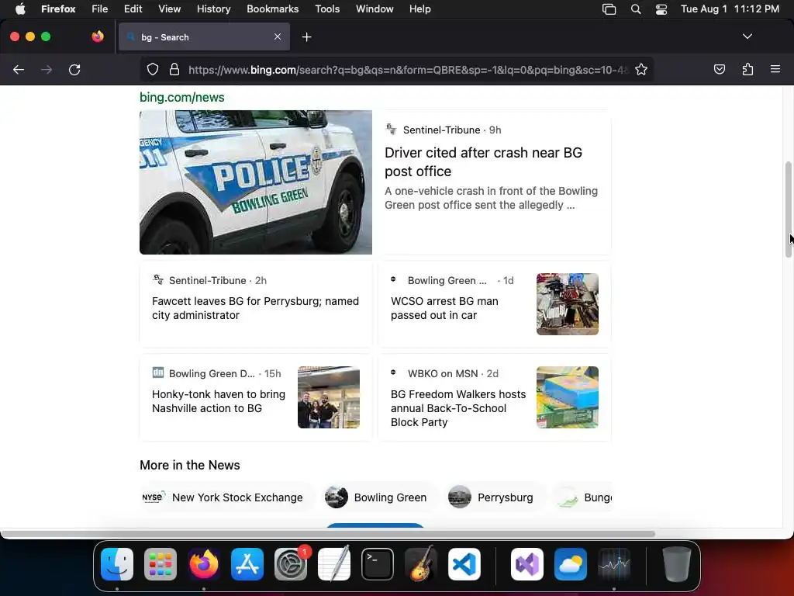The width and height of the screenshot is (794, 596).
Task: Open the File menu
Action: [100, 9]
